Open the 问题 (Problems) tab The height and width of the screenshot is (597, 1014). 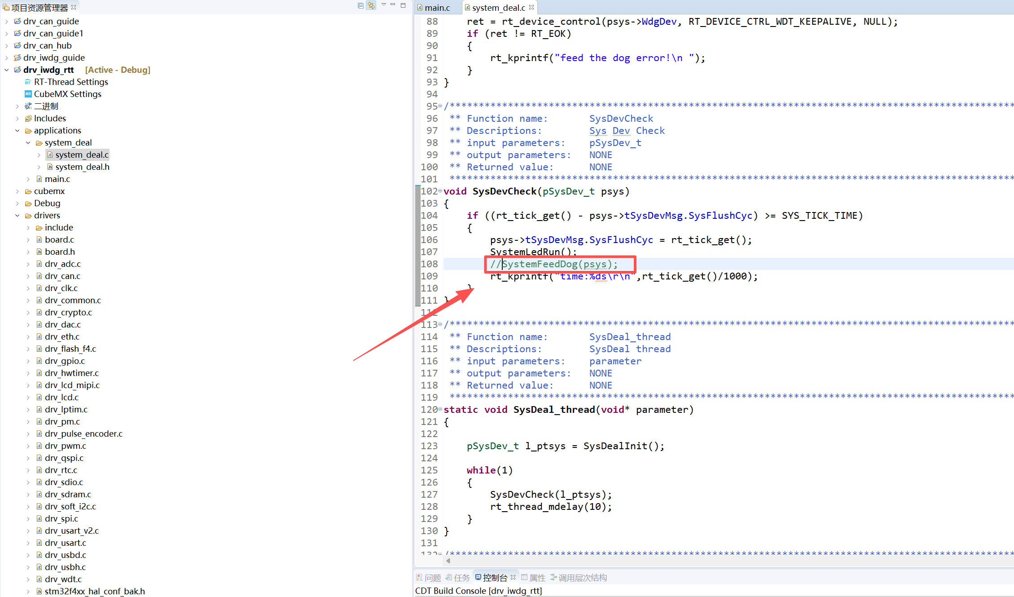(x=429, y=578)
